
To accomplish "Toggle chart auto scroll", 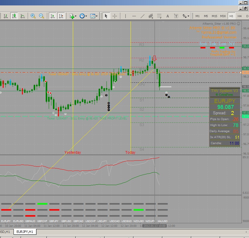I will pos(53,16).
